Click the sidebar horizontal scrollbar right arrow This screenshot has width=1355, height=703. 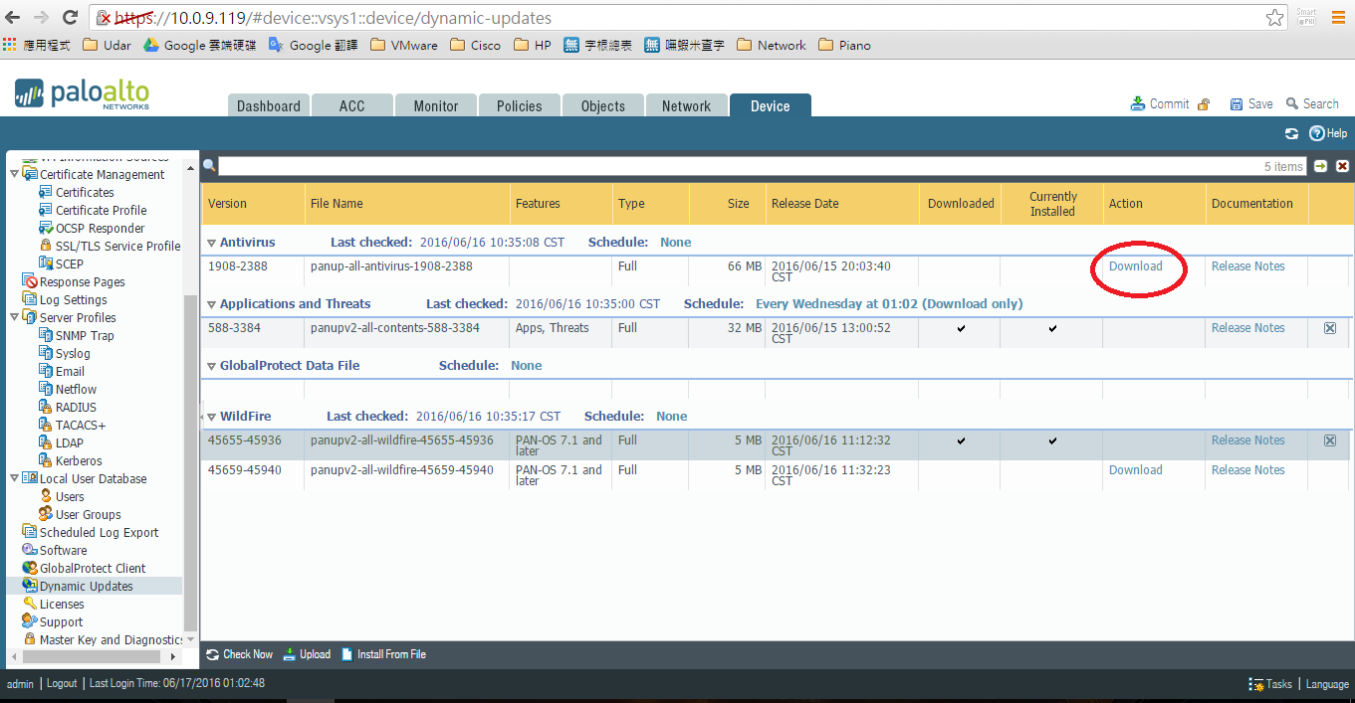(x=174, y=657)
